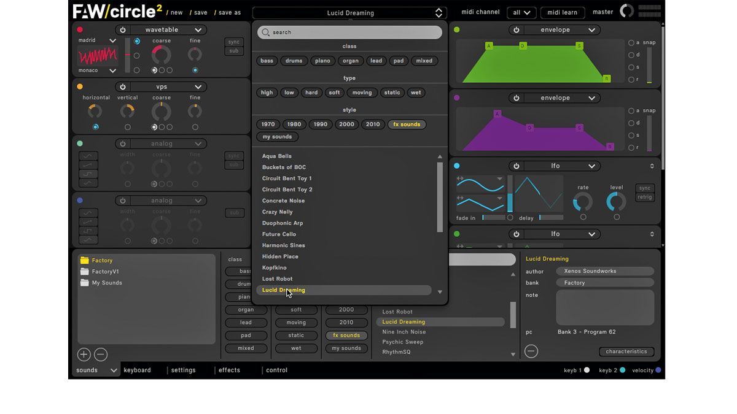This screenshot has width=737, height=414.
Task: Click the power icon on the green envelope
Action: [516, 29]
